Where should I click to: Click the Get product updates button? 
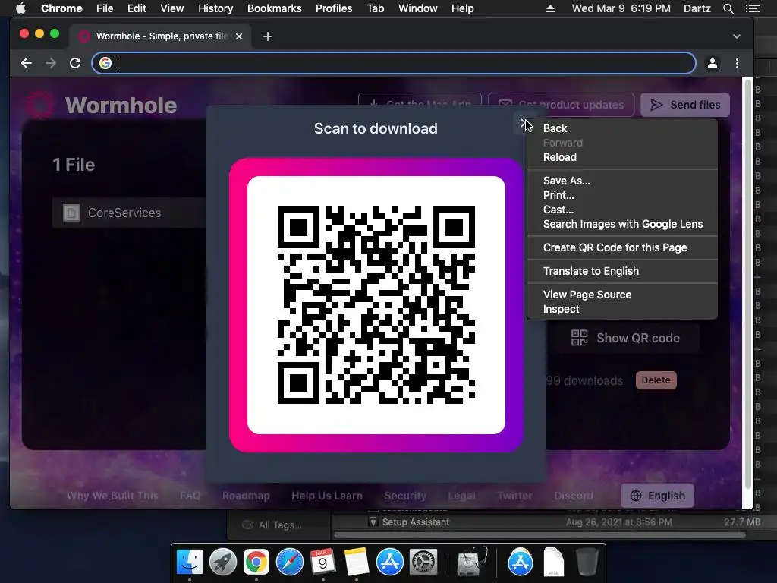561,105
